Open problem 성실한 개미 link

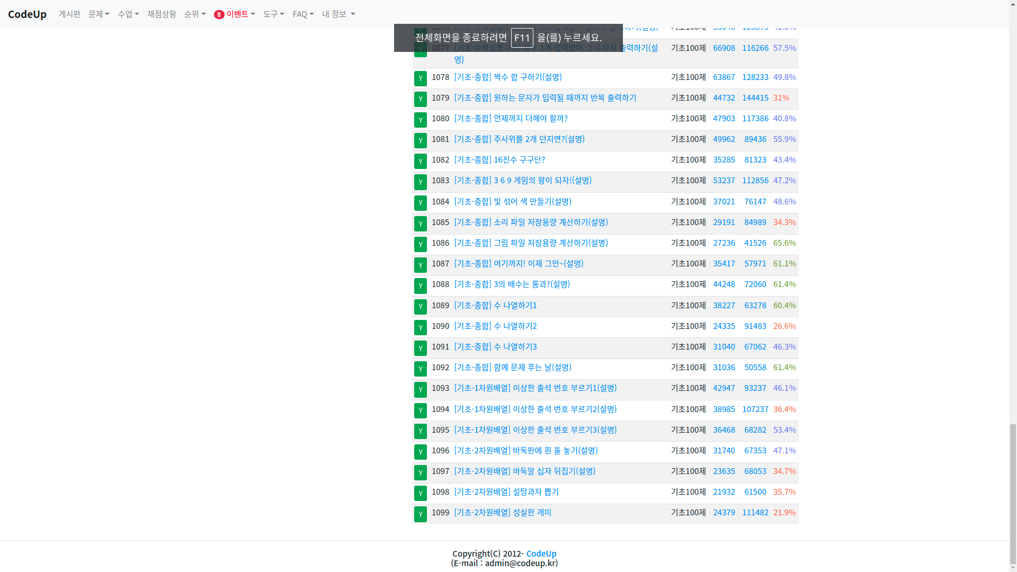(x=502, y=513)
